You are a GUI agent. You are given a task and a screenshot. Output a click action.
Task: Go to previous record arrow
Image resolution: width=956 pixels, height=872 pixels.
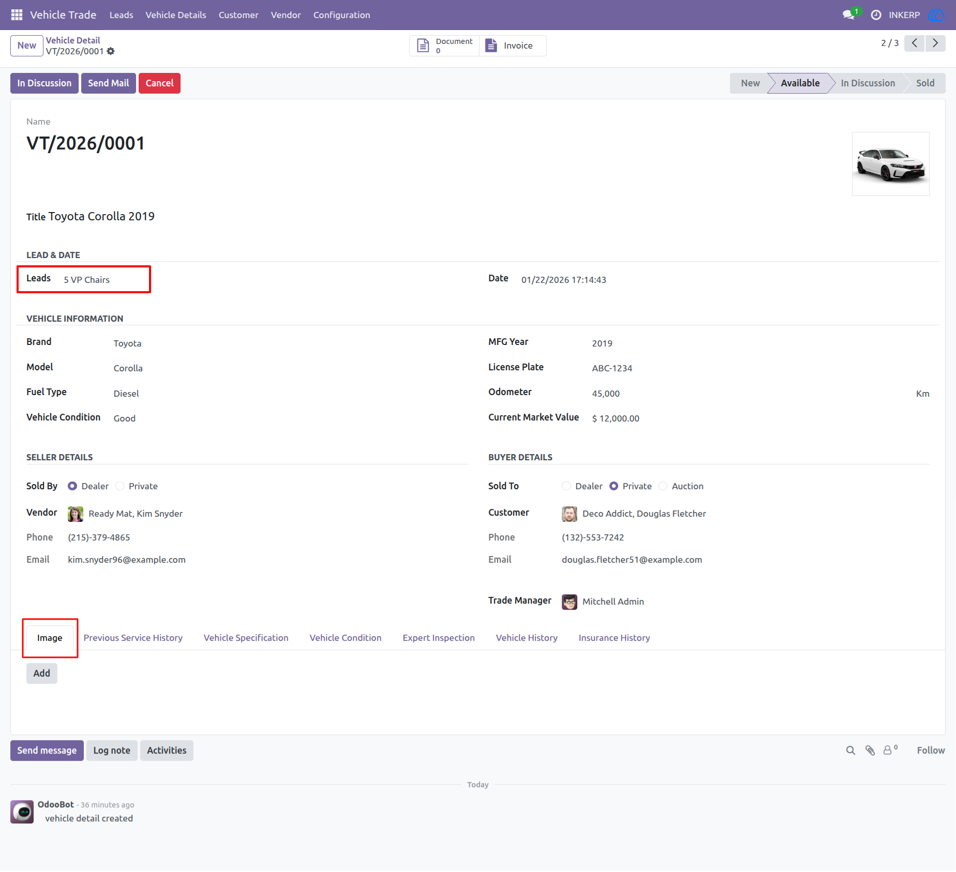[914, 43]
